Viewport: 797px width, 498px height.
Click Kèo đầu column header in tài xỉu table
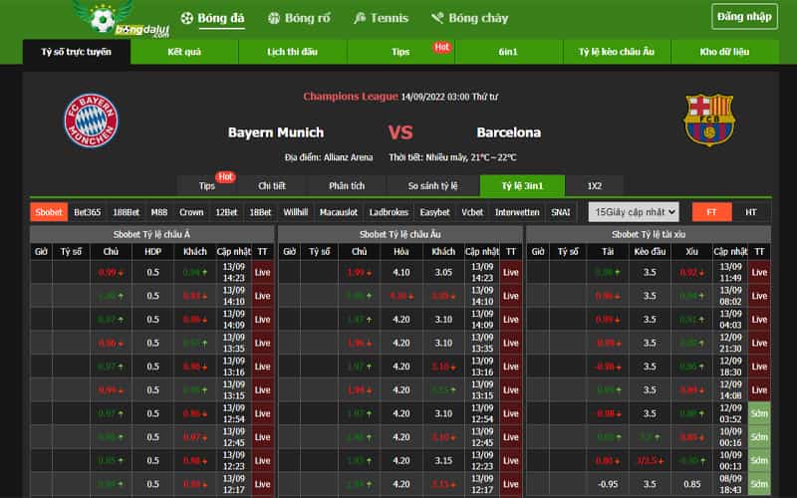(650, 252)
